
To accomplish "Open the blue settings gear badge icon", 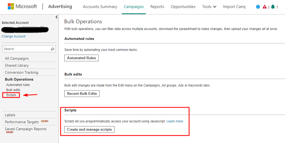I will pyautogui.click(x=258, y=7).
